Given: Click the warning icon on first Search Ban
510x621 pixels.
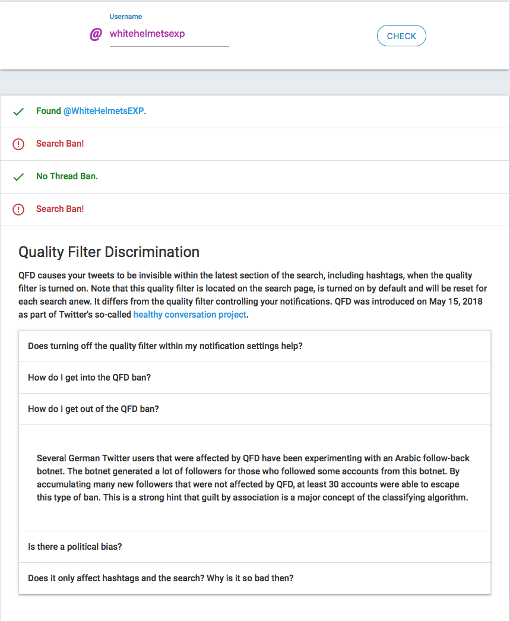Looking at the screenshot, I should 18,144.
